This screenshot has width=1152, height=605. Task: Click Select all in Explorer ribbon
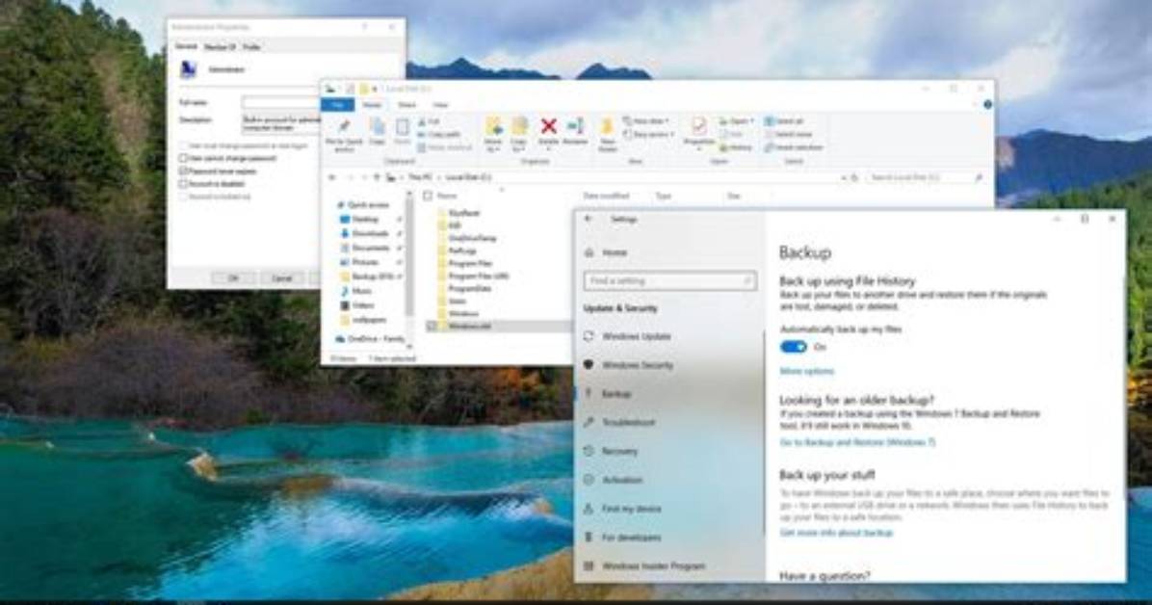click(784, 121)
